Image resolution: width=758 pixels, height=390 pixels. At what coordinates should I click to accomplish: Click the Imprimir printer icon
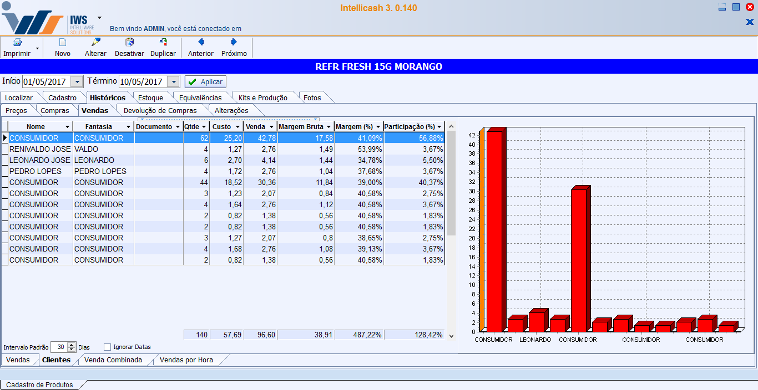[x=17, y=43]
